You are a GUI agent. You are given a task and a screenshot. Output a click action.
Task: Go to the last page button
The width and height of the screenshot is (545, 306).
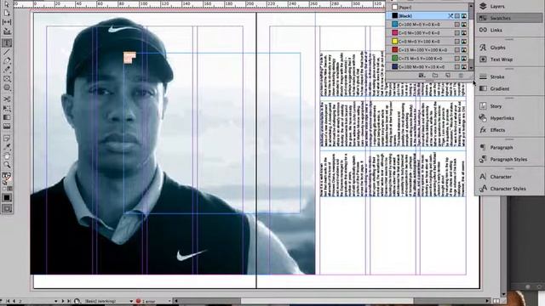point(69,301)
